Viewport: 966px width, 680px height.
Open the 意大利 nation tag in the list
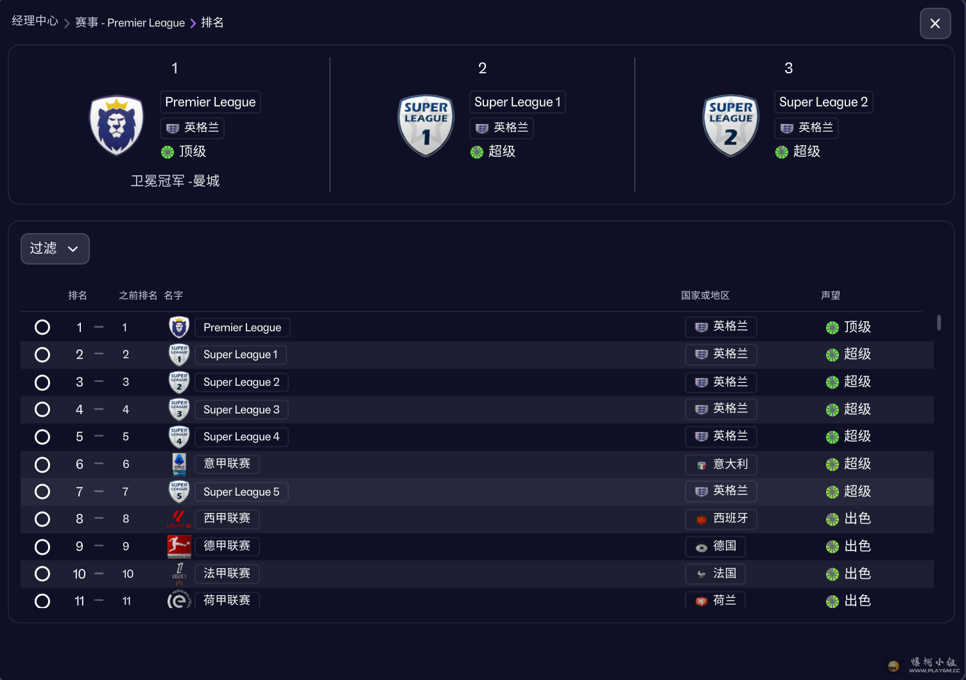point(721,464)
